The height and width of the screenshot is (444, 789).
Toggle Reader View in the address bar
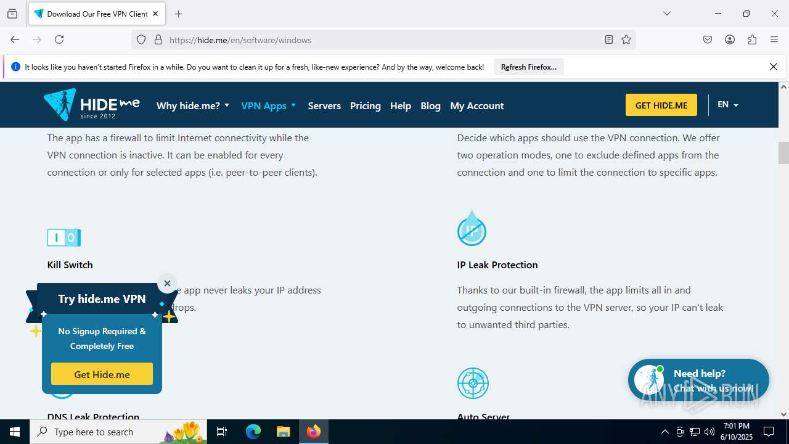click(x=609, y=39)
